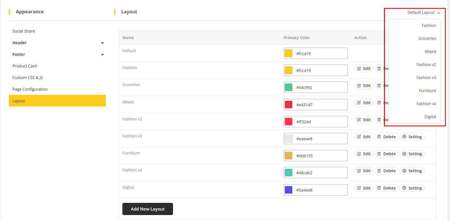Pick Digital from the layout dropdown
Screen dimensions: 450x221
(x=430, y=117)
